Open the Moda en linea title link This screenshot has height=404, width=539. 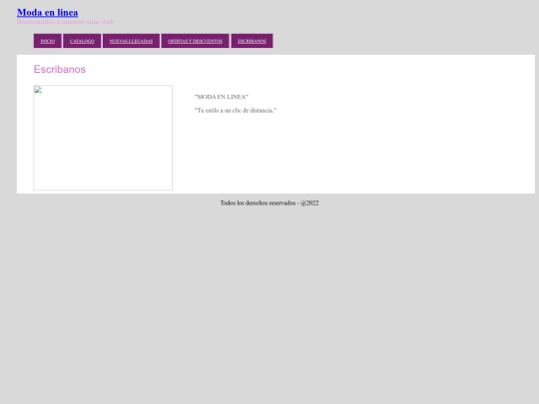[x=48, y=13]
